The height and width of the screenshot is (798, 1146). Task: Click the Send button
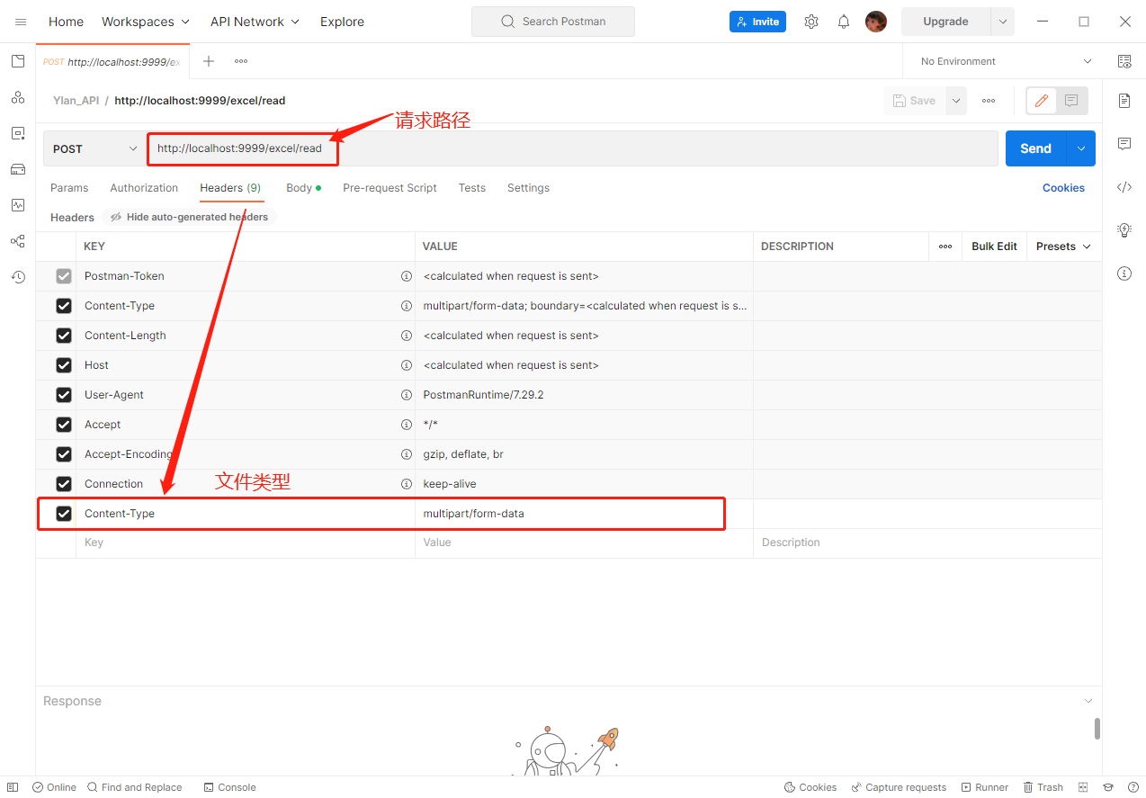tap(1035, 149)
